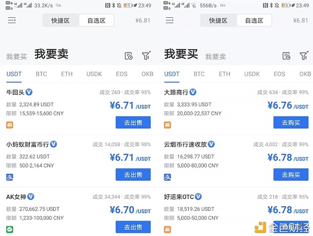Tap bank card payment icon of 大路商行
The width and height of the screenshot is (313, 236).
click(167, 125)
